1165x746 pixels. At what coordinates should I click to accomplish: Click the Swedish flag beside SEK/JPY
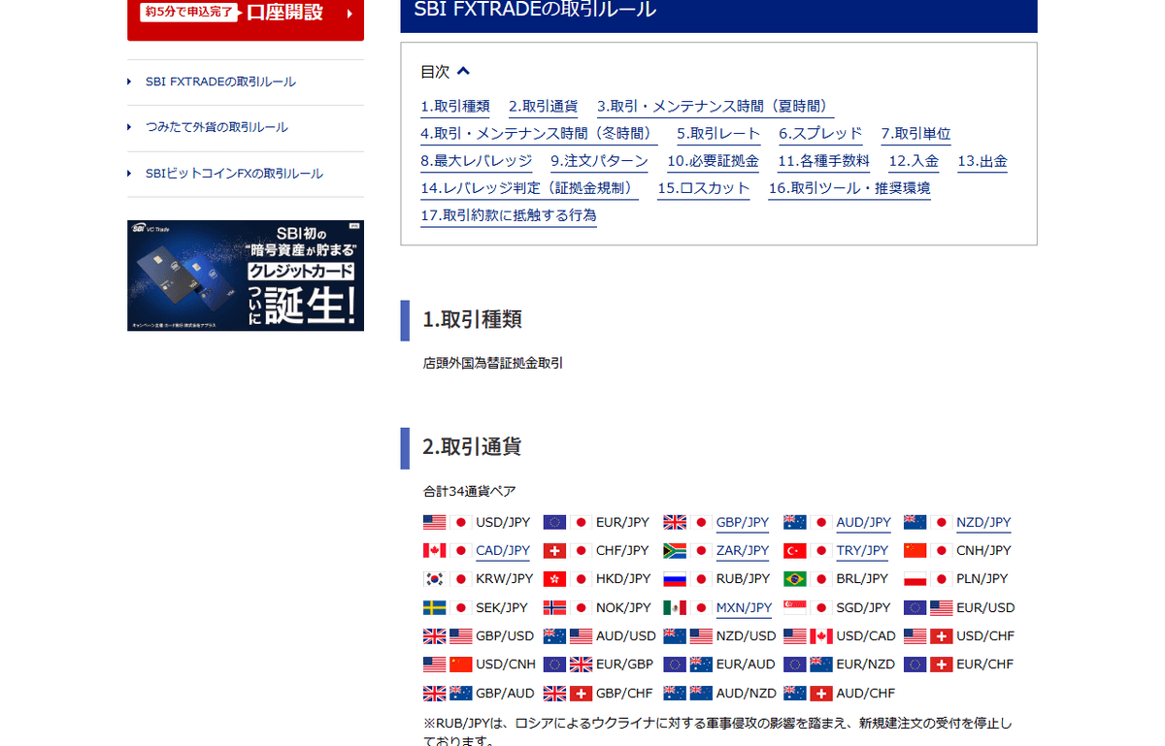435,607
